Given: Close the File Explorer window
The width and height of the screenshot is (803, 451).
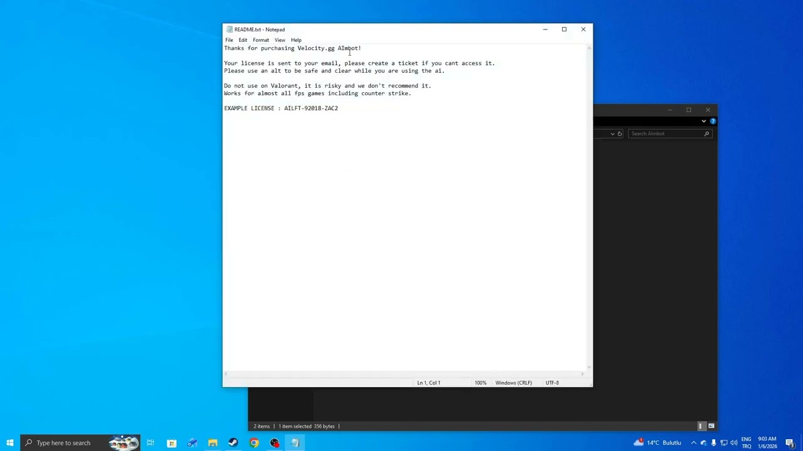Looking at the screenshot, I should [x=708, y=110].
